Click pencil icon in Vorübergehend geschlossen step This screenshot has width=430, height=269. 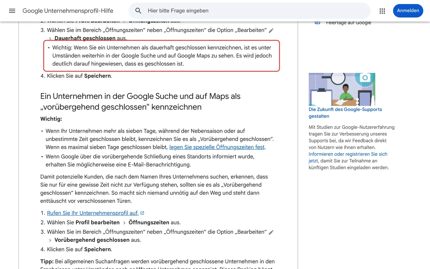pos(271,232)
